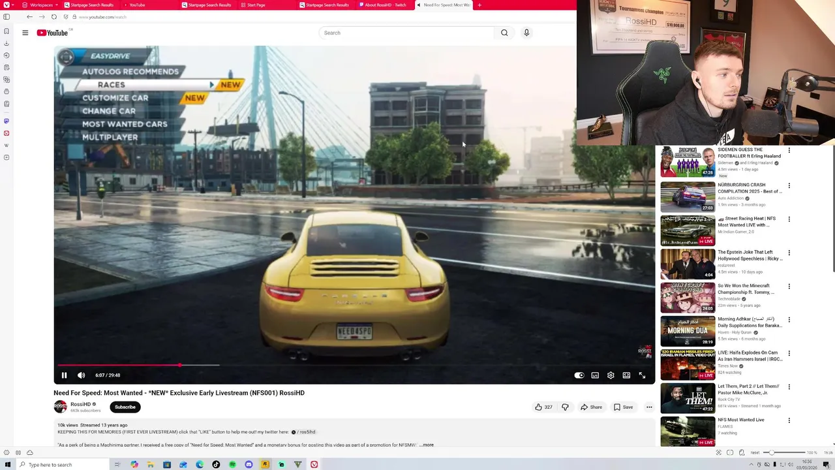Image resolution: width=835 pixels, height=470 pixels.
Task: Open a new tab with plus button
Action: (479, 5)
